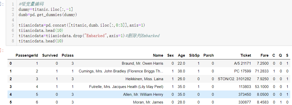Screen dimensions: 292x105
Task: Click the Age column header
Action: tap(181, 55)
